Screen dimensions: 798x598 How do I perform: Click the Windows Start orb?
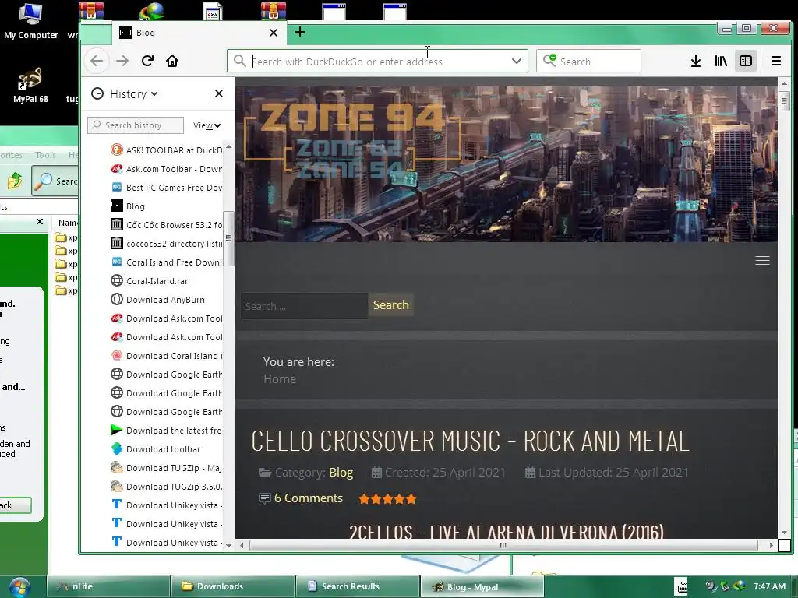[x=19, y=587]
